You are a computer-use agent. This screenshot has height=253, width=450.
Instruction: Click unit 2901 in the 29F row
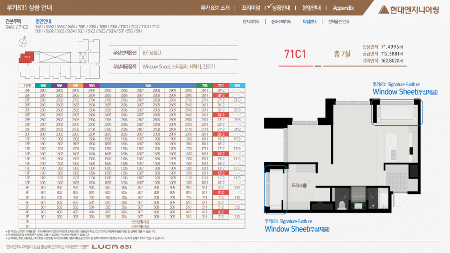click(43, 90)
